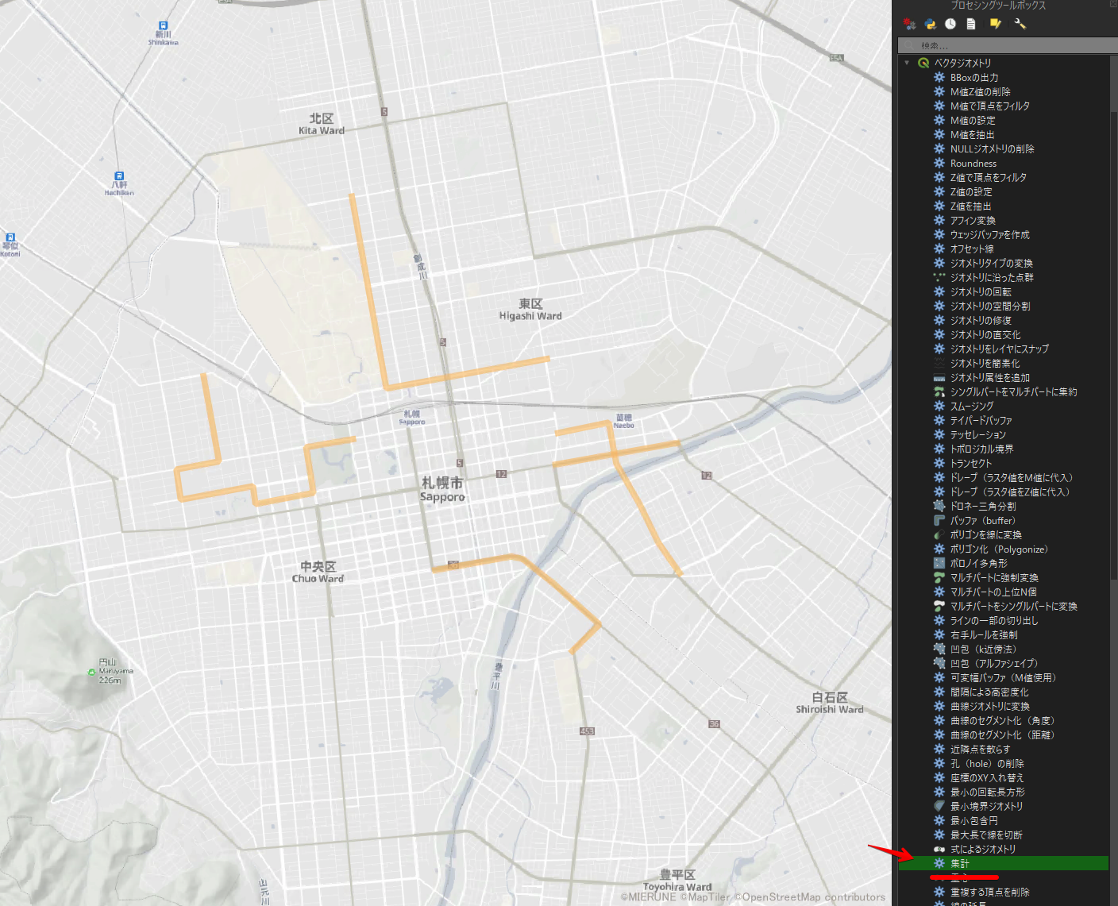Open the Models menu icon in the toolbox toolbar
The width and height of the screenshot is (1118, 906).
tap(910, 25)
